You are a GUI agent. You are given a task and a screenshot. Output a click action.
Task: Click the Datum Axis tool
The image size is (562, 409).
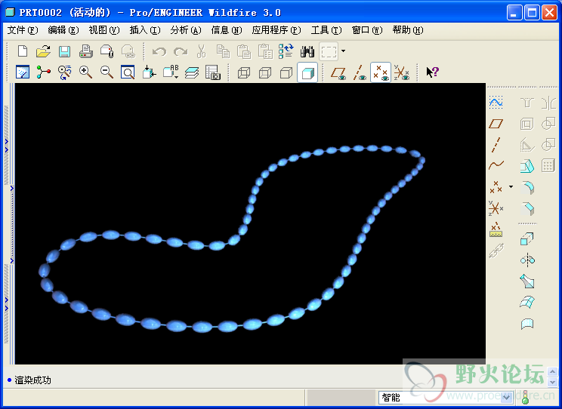(496, 145)
